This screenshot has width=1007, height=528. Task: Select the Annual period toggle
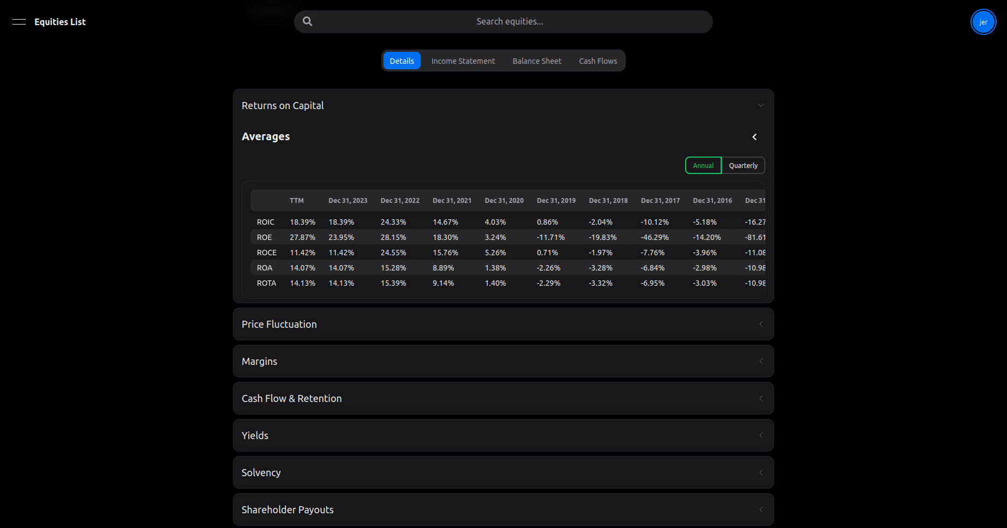coord(703,165)
